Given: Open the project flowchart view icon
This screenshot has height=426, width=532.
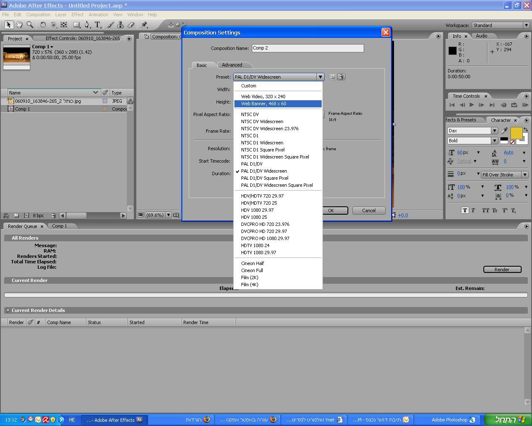Looking at the screenshot, I should 130,101.
